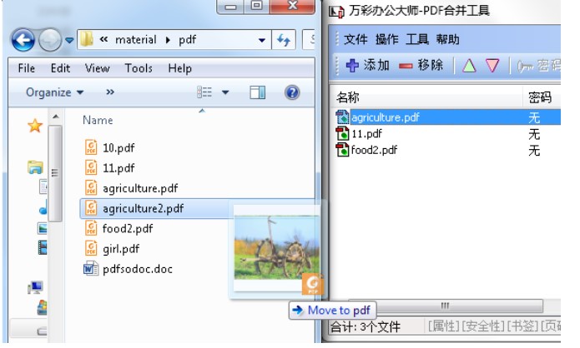The height and width of the screenshot is (348, 580).
Task: Select 11.pdf row in merge list
Action: pos(447,133)
